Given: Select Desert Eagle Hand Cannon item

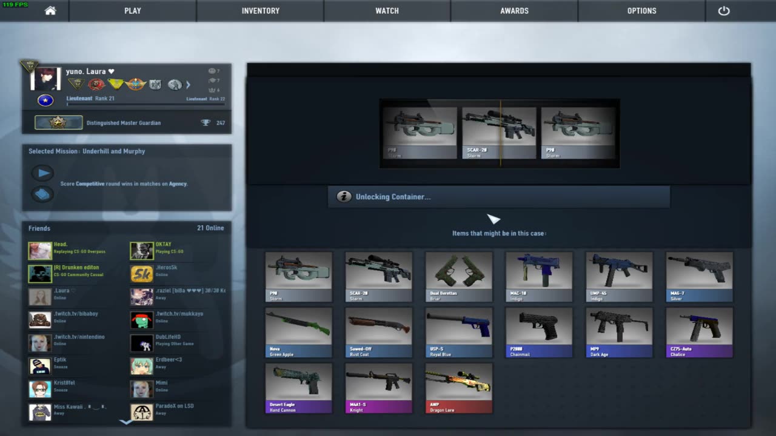Looking at the screenshot, I should click(299, 388).
